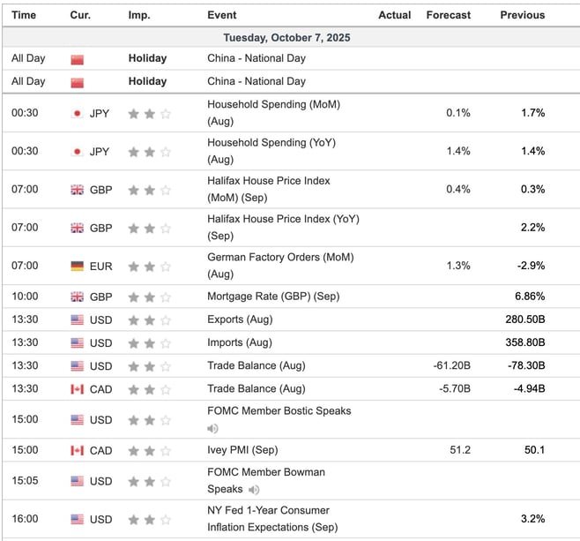Viewport: 580px width, 541px height.
Task: Click importance stars for Halifax House Price (MoM)
Action: coord(149,190)
